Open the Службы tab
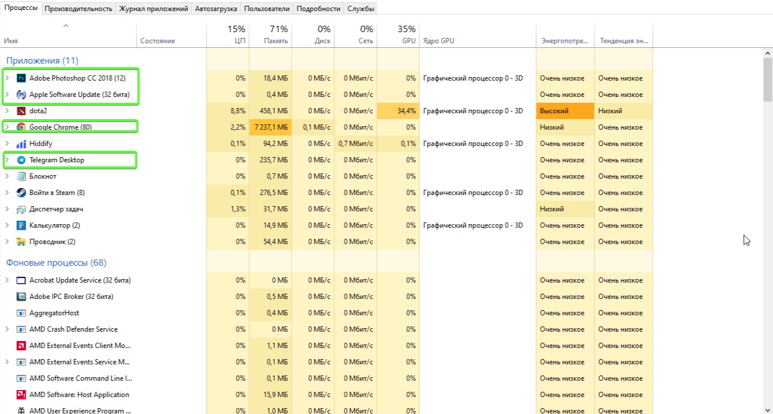The height and width of the screenshot is (414, 773). [x=361, y=9]
